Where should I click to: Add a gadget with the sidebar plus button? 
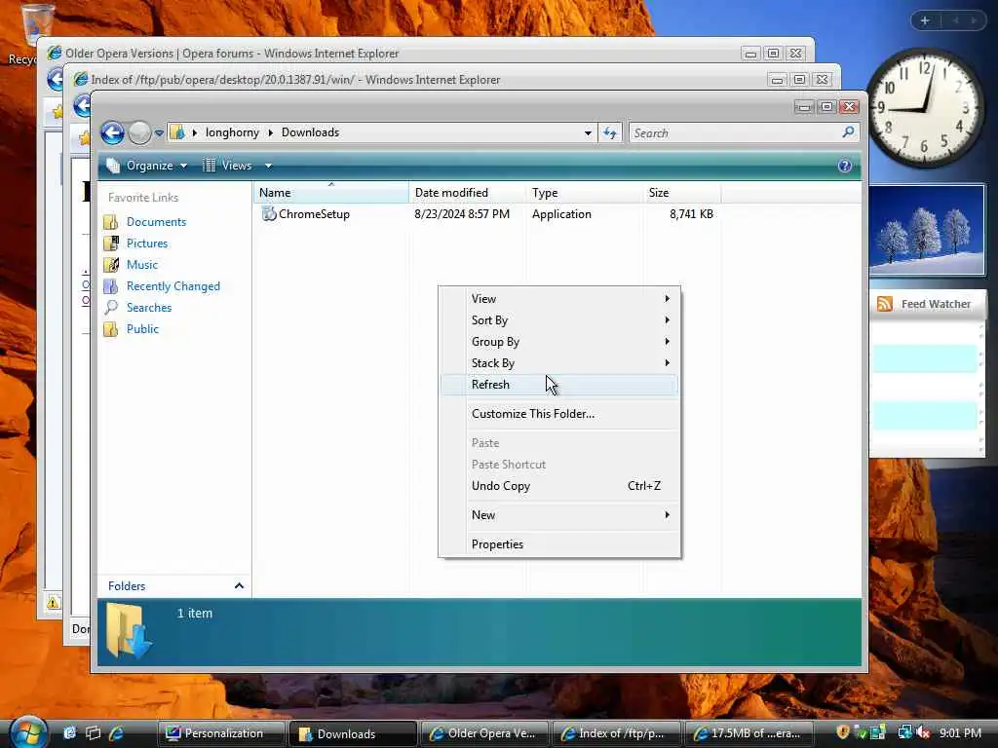(x=925, y=20)
